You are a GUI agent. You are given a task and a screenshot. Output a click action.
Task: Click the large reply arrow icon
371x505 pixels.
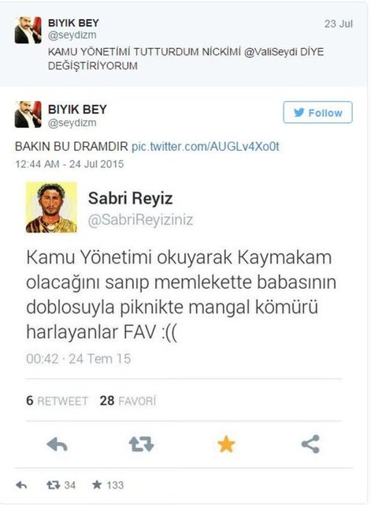[x=57, y=445]
